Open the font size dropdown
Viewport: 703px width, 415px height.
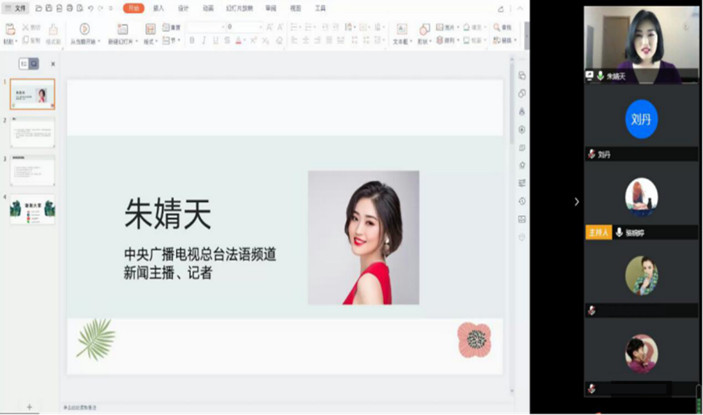(x=261, y=27)
